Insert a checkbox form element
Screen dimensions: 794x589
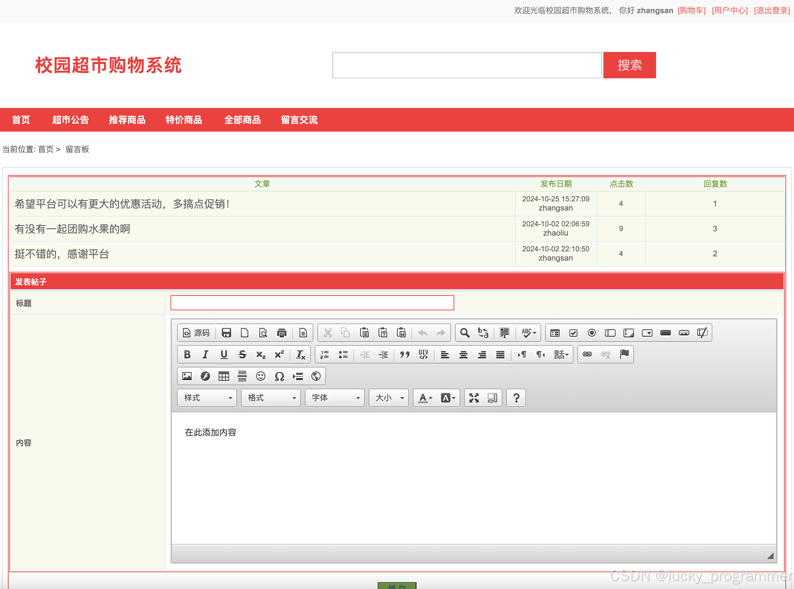573,333
